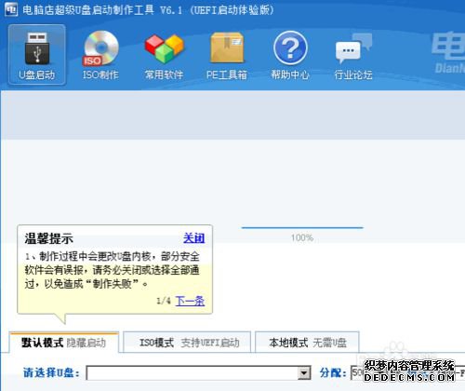Click the title bar text V6.1
Image resolution: width=465 pixels, height=391 pixels.
point(171,10)
